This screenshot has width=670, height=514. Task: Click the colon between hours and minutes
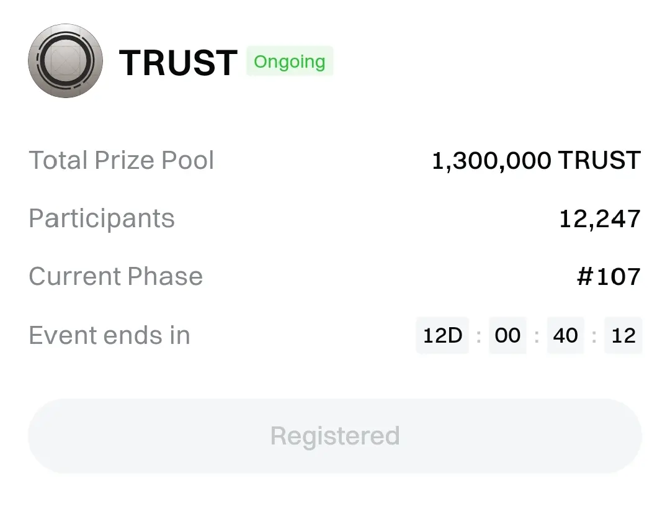pos(537,336)
